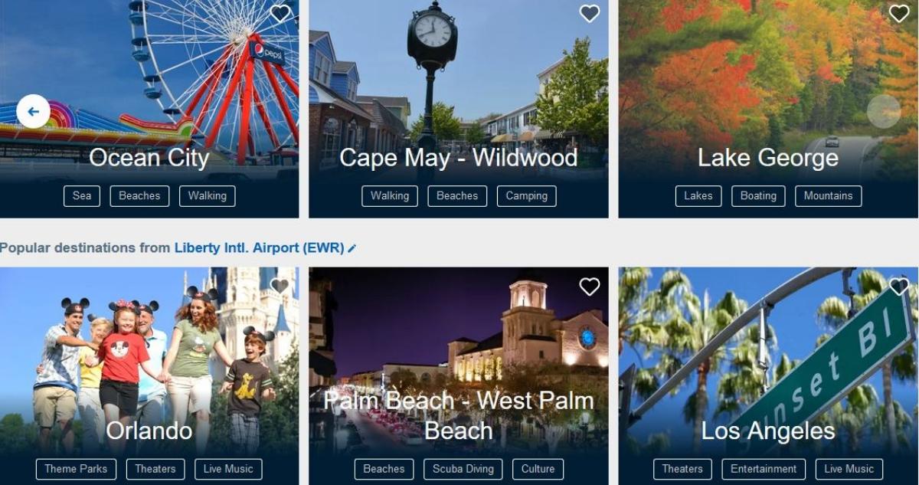Save Lake George with heart icon
The image size is (919, 485).
[899, 14]
